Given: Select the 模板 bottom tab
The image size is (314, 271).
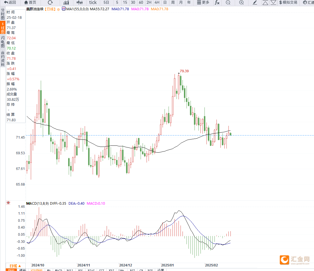Looking at the screenshot, I should coord(23,270).
